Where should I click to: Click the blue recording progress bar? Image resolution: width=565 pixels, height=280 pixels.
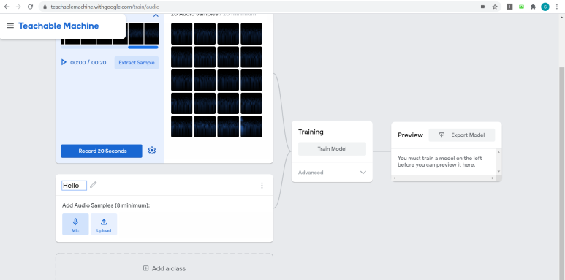point(143,48)
